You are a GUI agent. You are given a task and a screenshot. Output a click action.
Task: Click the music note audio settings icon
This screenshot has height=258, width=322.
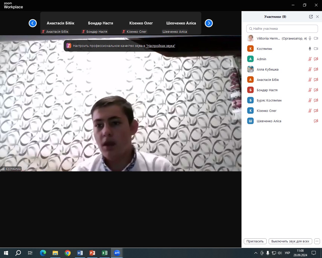(69, 46)
